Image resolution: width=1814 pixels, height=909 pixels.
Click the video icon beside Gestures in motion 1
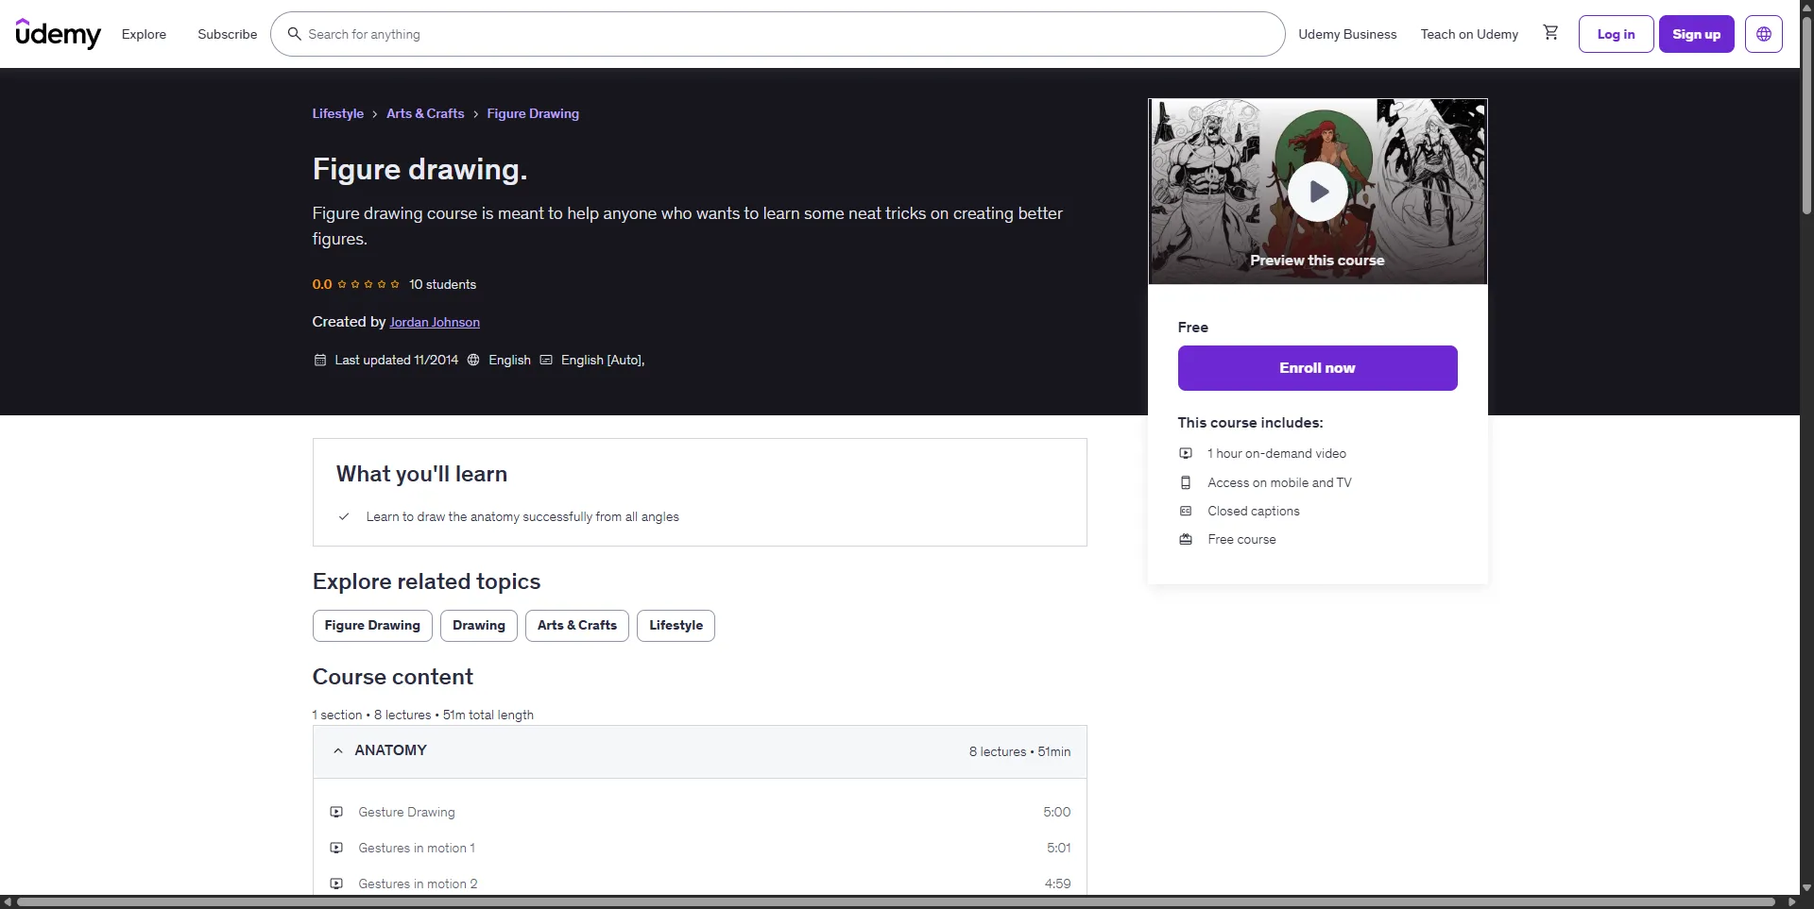[336, 848]
